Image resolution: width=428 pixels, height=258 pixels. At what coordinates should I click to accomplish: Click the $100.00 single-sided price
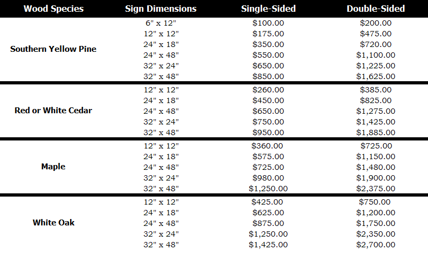[x=268, y=23]
